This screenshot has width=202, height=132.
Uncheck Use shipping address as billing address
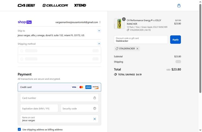[19, 129]
